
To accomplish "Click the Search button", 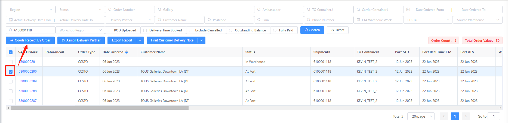I will (312, 30).
